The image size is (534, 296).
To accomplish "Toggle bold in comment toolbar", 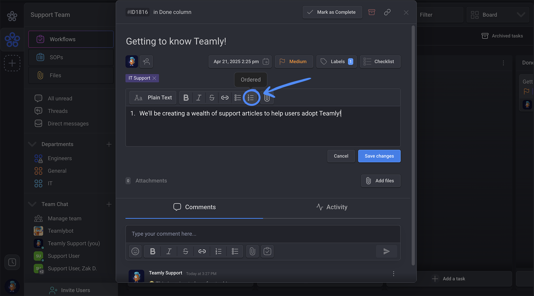I will pos(152,251).
